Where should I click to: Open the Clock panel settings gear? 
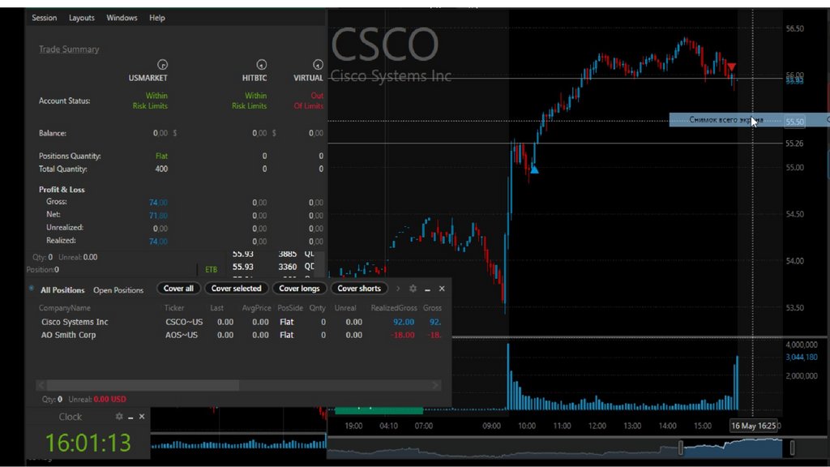point(119,417)
